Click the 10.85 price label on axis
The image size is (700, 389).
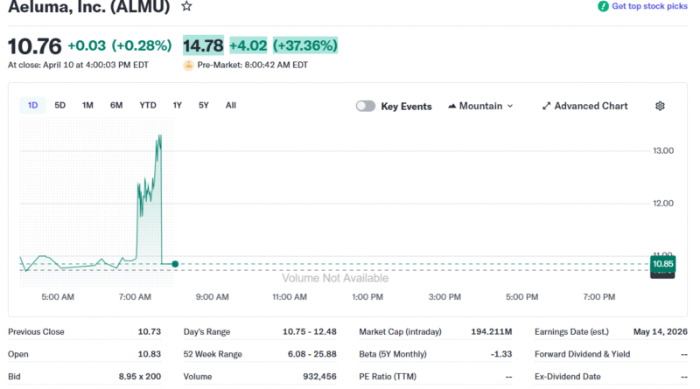point(663,264)
